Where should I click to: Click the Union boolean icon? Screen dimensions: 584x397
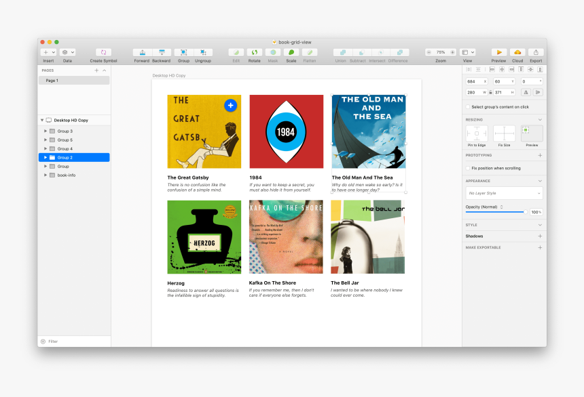(x=343, y=52)
